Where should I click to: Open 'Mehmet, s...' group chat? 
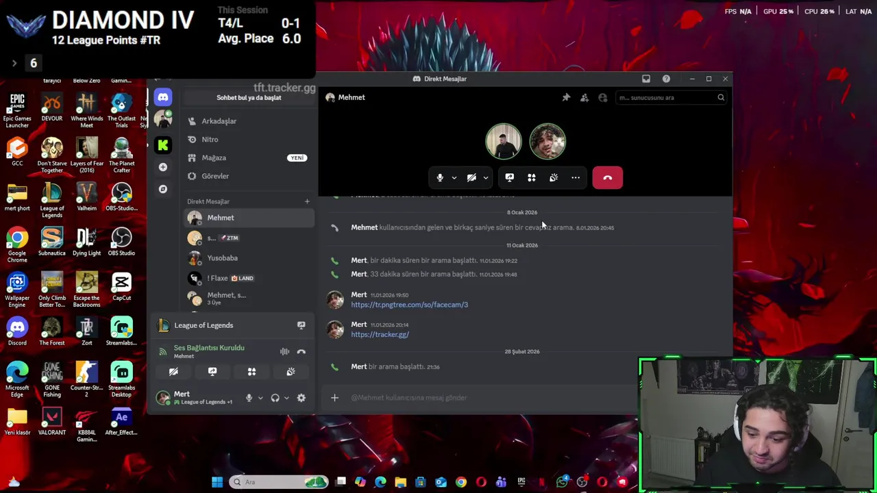click(249, 299)
